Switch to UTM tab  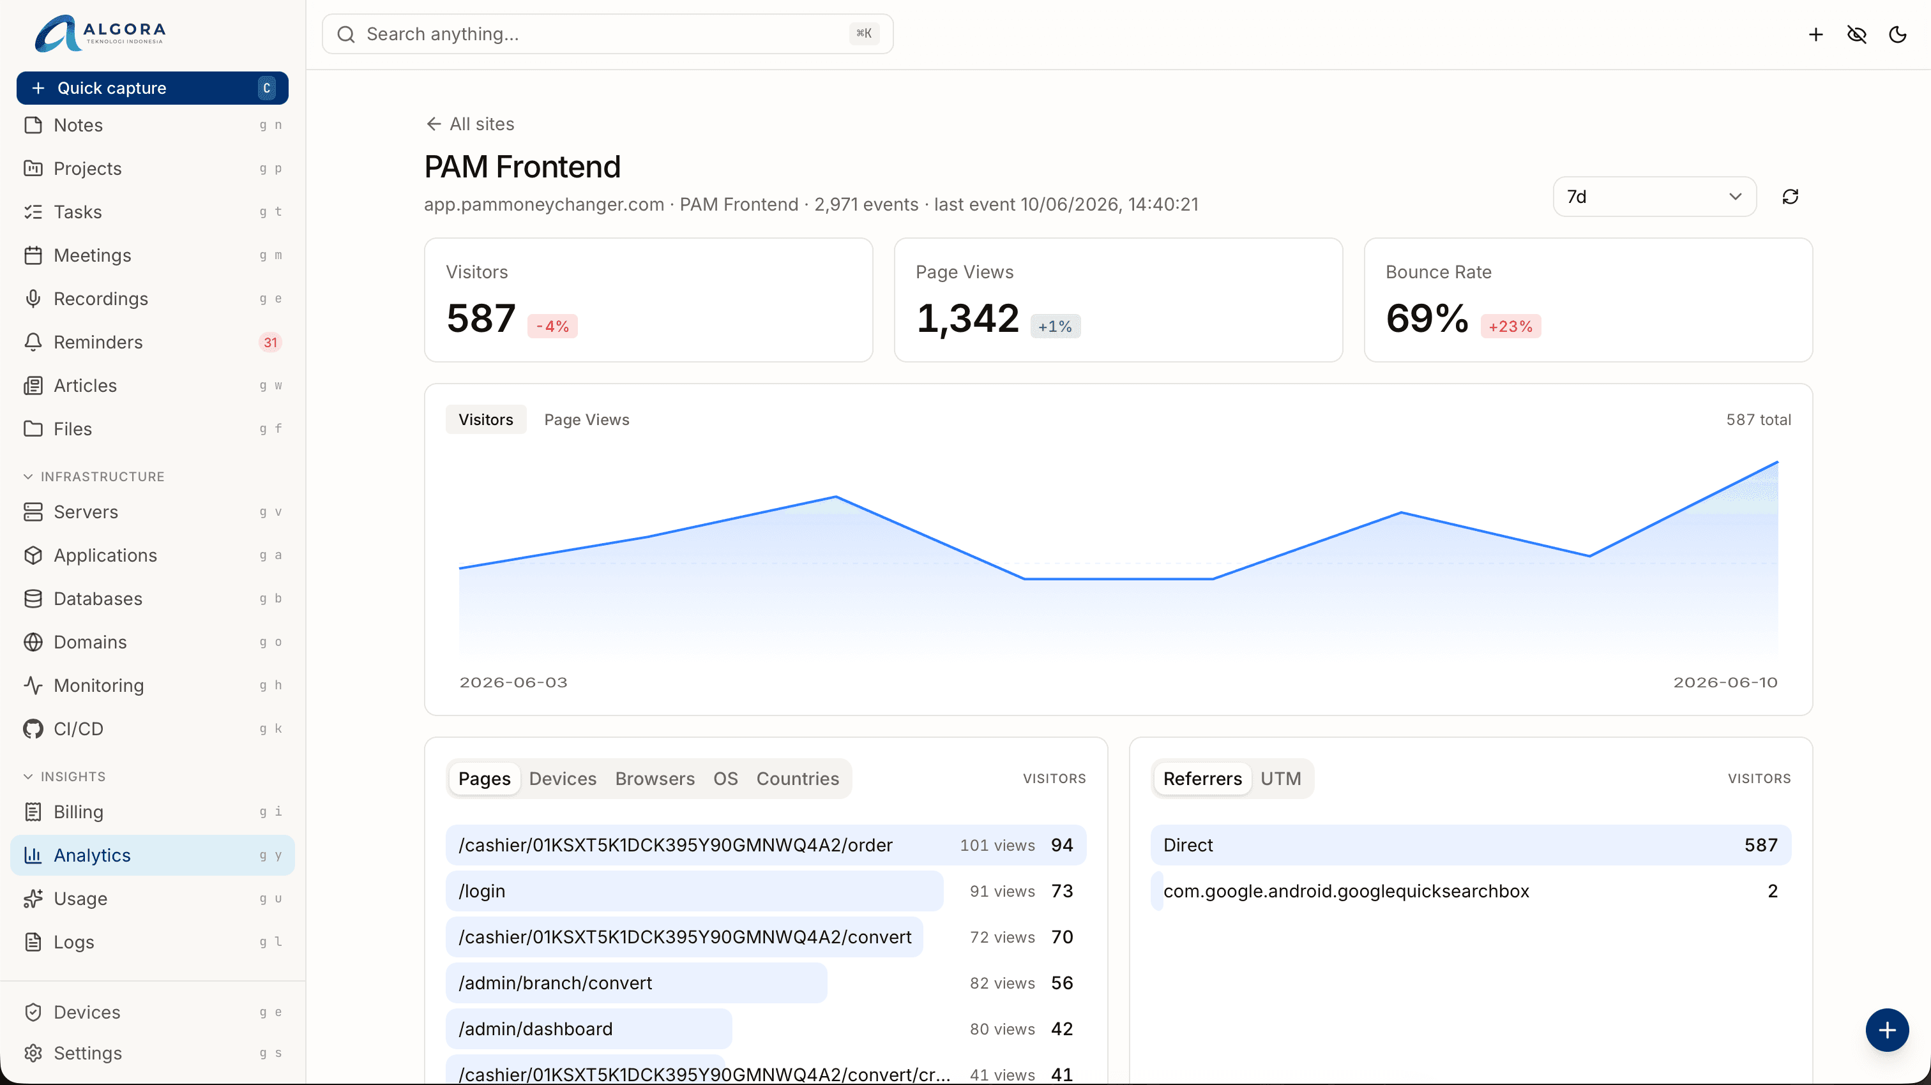pyautogui.click(x=1280, y=779)
